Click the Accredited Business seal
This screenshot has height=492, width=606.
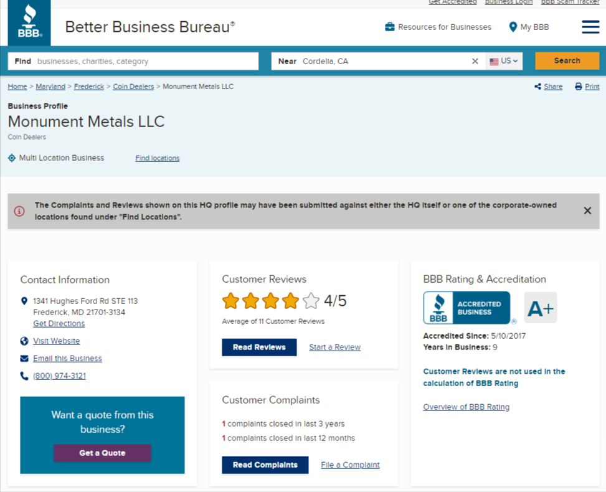coord(467,308)
